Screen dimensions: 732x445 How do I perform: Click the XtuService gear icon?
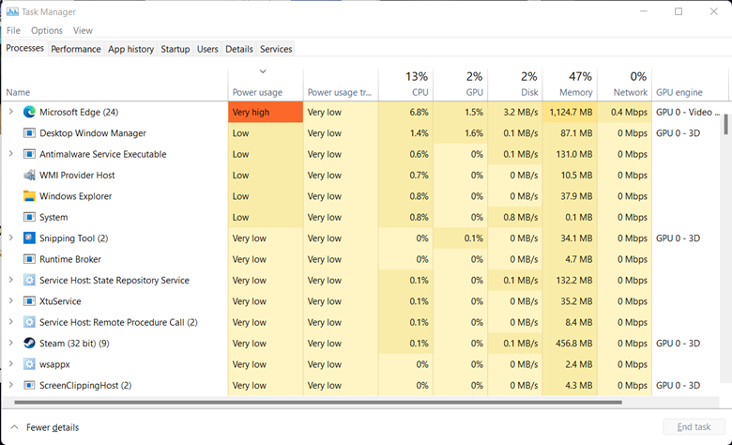[29, 301]
